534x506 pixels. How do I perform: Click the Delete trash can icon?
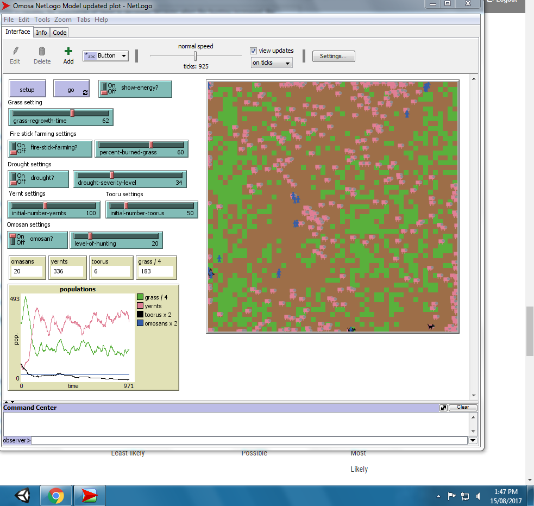[x=42, y=51]
